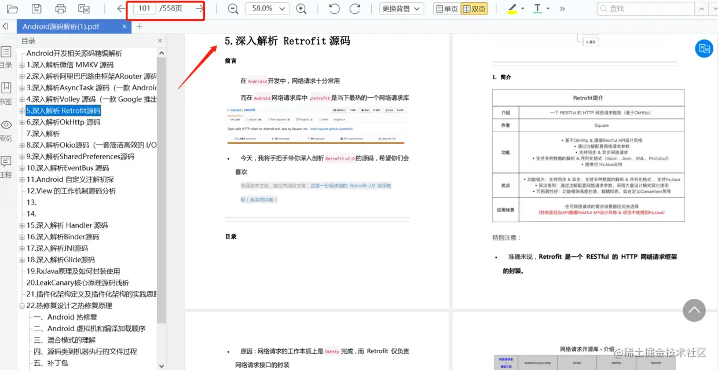The height and width of the screenshot is (370, 718).
Task: Select the yellow highlighter pen tool
Action: [512, 9]
